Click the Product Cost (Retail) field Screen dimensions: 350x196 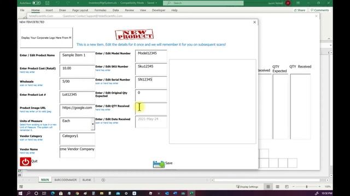click(x=78, y=71)
